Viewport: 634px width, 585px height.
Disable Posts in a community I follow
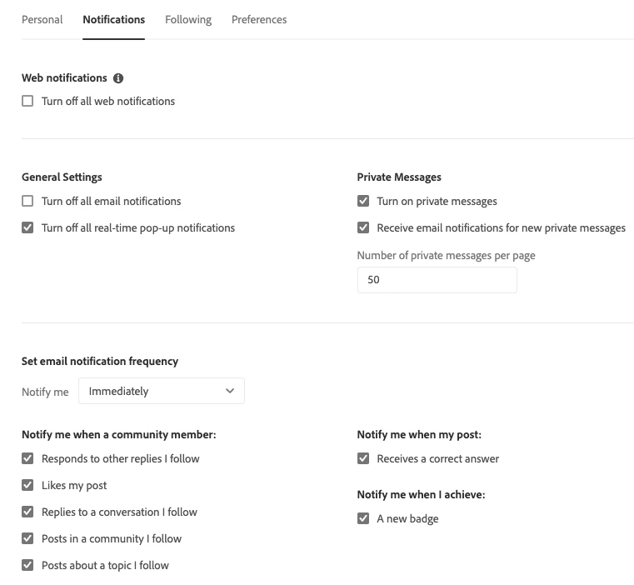pos(28,538)
